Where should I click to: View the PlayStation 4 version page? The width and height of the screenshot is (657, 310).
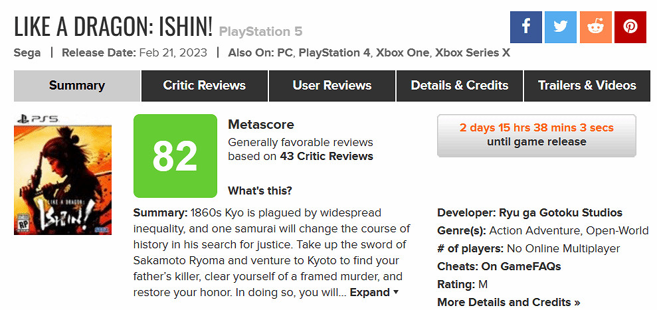pos(334,52)
